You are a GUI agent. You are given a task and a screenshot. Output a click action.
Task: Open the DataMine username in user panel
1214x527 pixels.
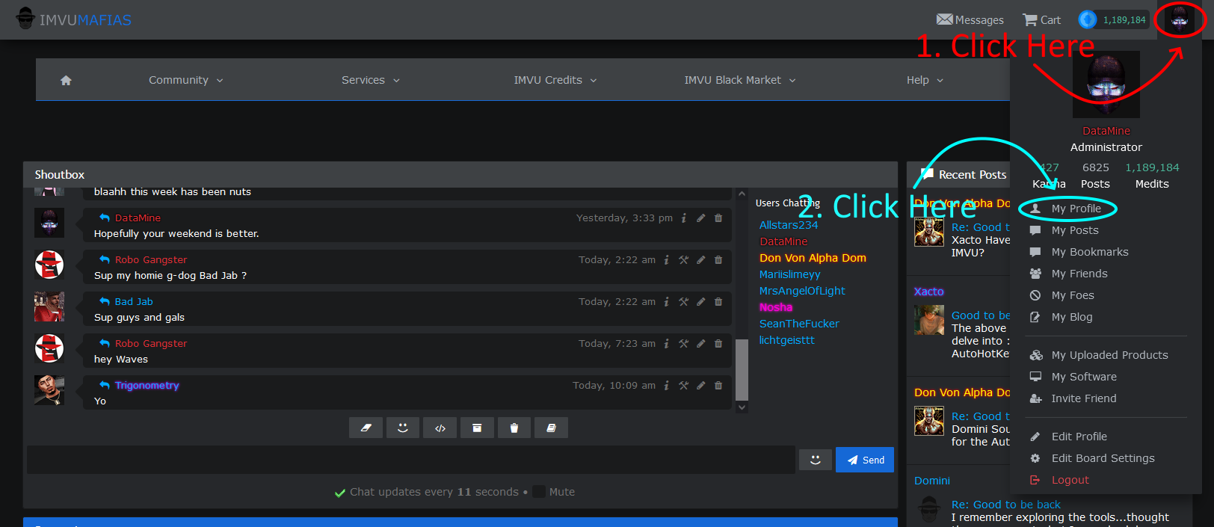(x=1106, y=131)
